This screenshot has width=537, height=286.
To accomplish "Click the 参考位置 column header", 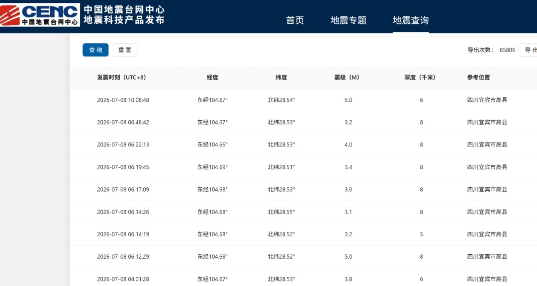I will point(478,77).
